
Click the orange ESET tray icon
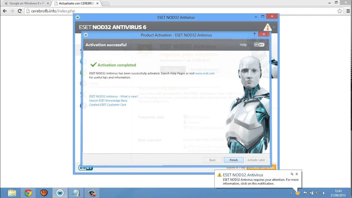point(298,193)
